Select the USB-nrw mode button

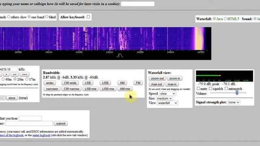click(x=108, y=89)
